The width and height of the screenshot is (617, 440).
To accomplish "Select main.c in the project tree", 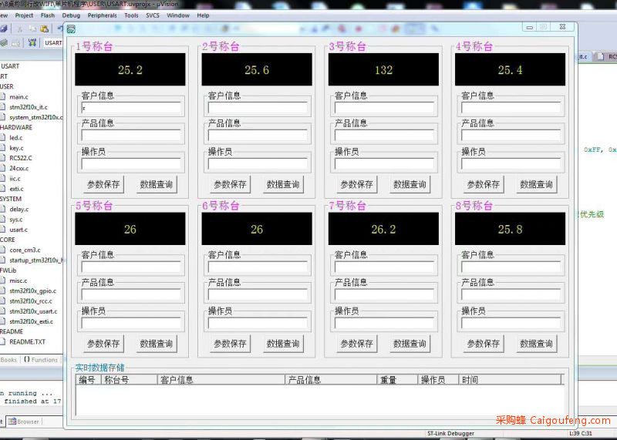I will (x=19, y=97).
